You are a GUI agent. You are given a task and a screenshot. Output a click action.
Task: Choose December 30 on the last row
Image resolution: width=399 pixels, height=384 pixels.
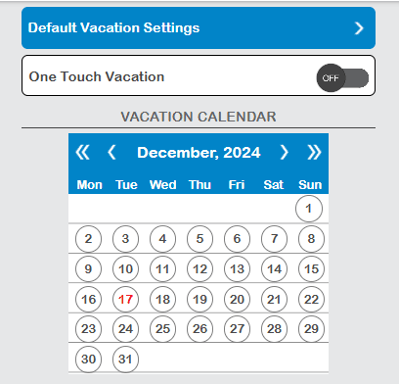pyautogui.click(x=88, y=360)
